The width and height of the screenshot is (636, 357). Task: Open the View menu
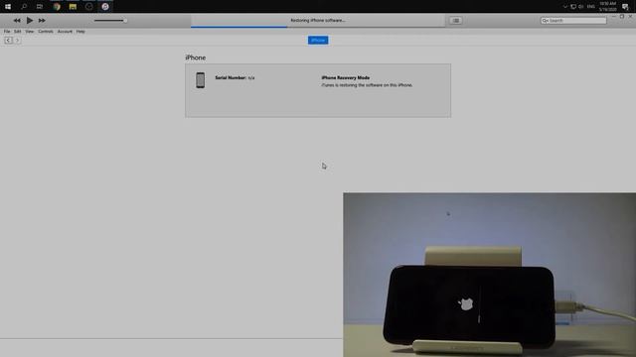(x=30, y=31)
